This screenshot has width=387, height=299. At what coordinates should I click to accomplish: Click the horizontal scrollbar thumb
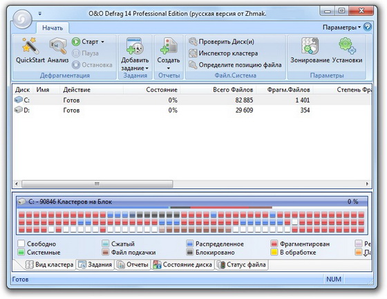tap(97, 184)
